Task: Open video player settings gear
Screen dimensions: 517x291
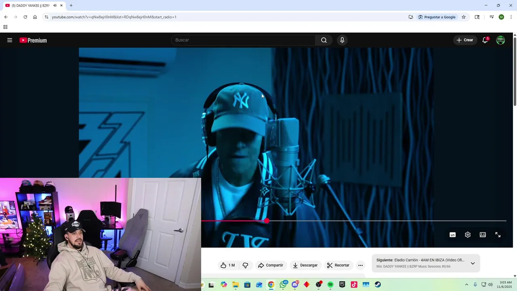Action: [x=468, y=235]
